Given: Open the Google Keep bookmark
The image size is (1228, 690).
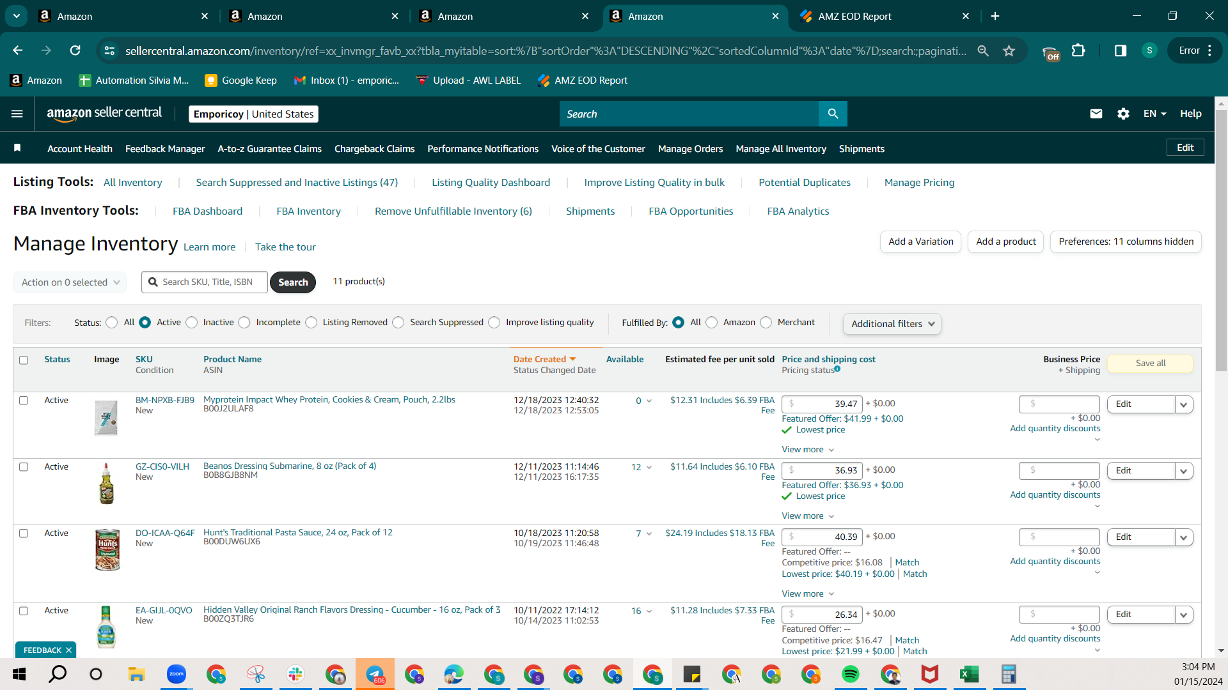Looking at the screenshot, I should (240, 80).
